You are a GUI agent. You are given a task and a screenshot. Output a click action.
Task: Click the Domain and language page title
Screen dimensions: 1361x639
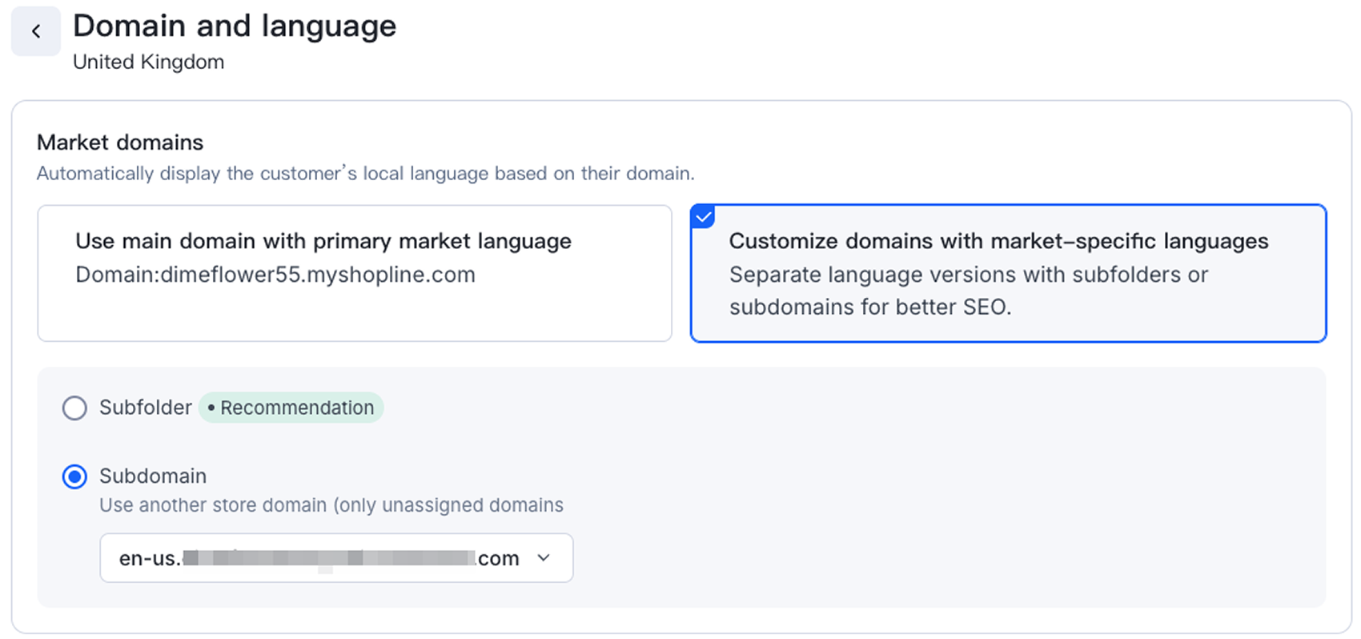click(x=235, y=26)
